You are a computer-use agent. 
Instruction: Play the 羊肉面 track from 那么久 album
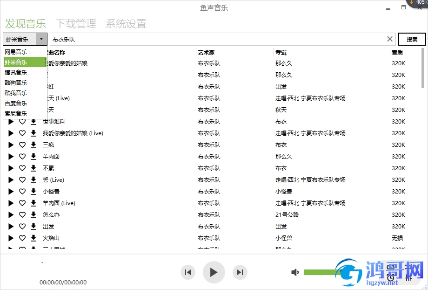point(11,157)
